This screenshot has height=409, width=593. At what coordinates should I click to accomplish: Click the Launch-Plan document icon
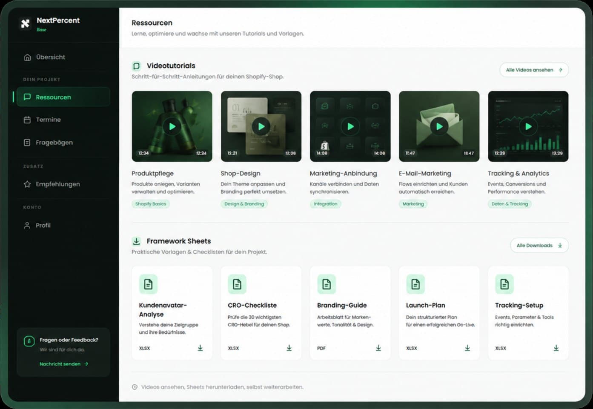click(415, 284)
